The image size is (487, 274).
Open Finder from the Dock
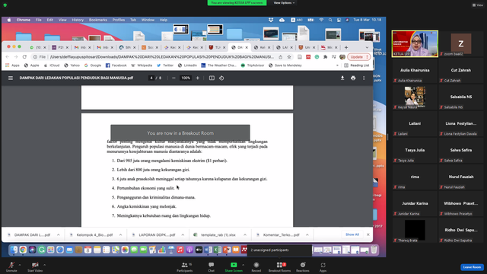click(x=14, y=250)
